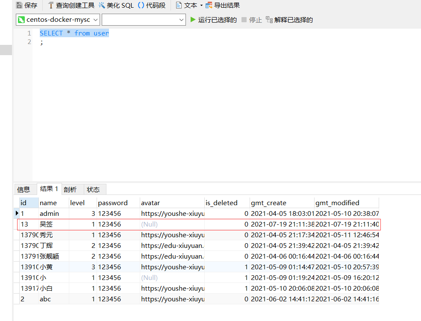Click the current row pointer arrow
The width and height of the screenshot is (421, 321).
[17, 213]
